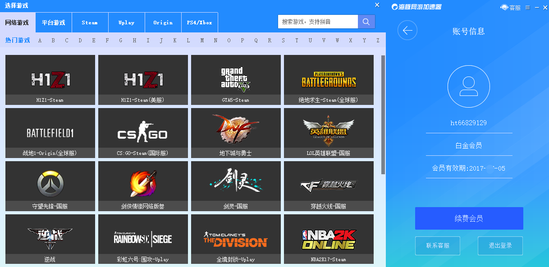Filter games by letter G

point(121,41)
